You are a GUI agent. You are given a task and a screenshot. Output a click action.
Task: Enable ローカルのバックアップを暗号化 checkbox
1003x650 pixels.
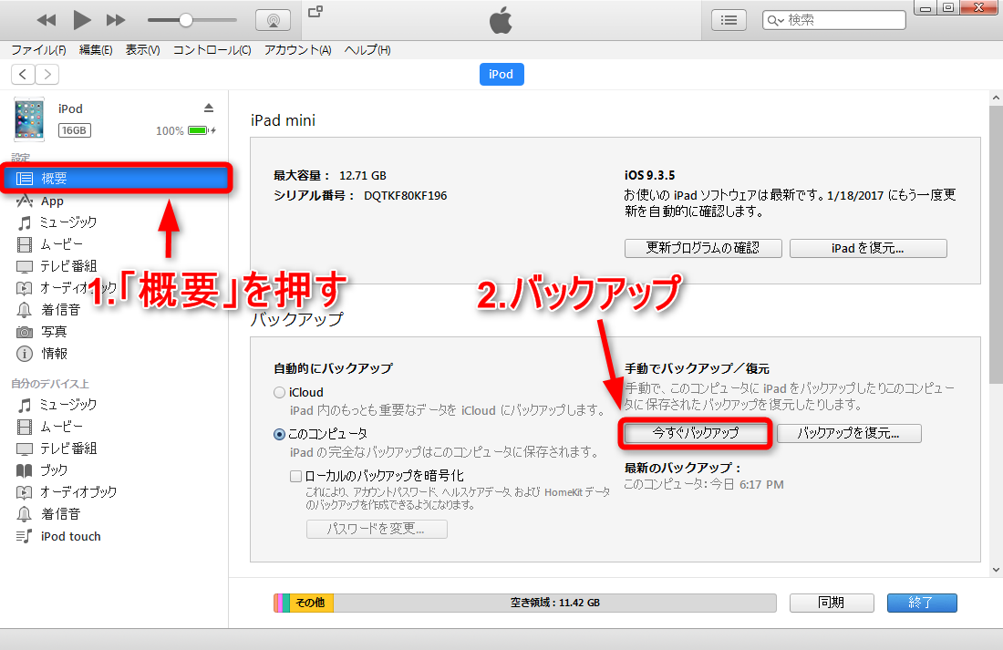pos(295,476)
